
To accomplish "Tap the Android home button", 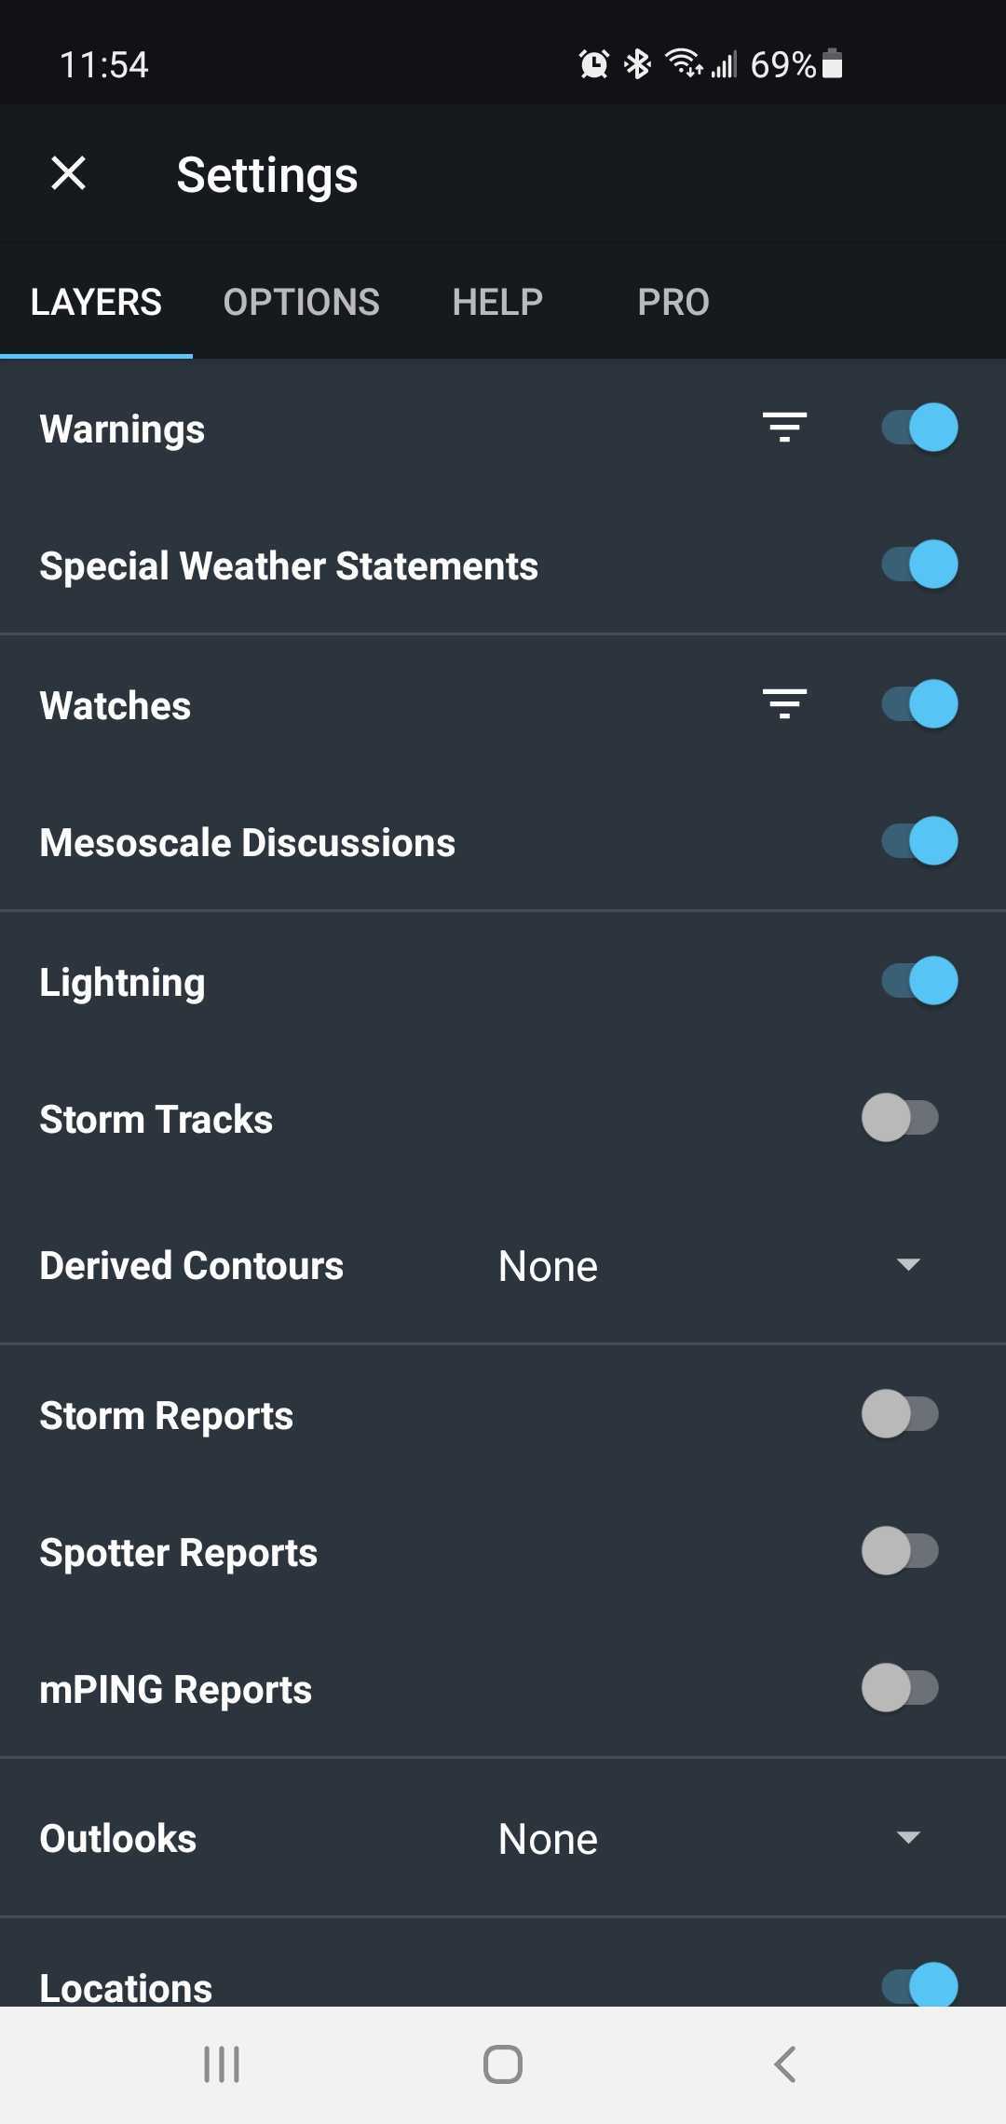I will coord(503,2064).
